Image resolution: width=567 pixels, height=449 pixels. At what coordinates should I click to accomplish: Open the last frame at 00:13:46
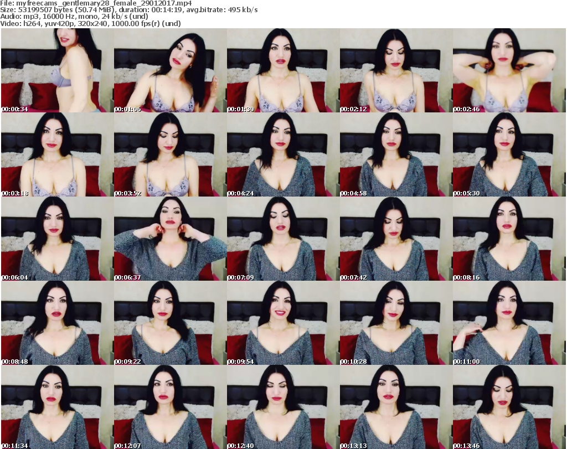pos(509,407)
